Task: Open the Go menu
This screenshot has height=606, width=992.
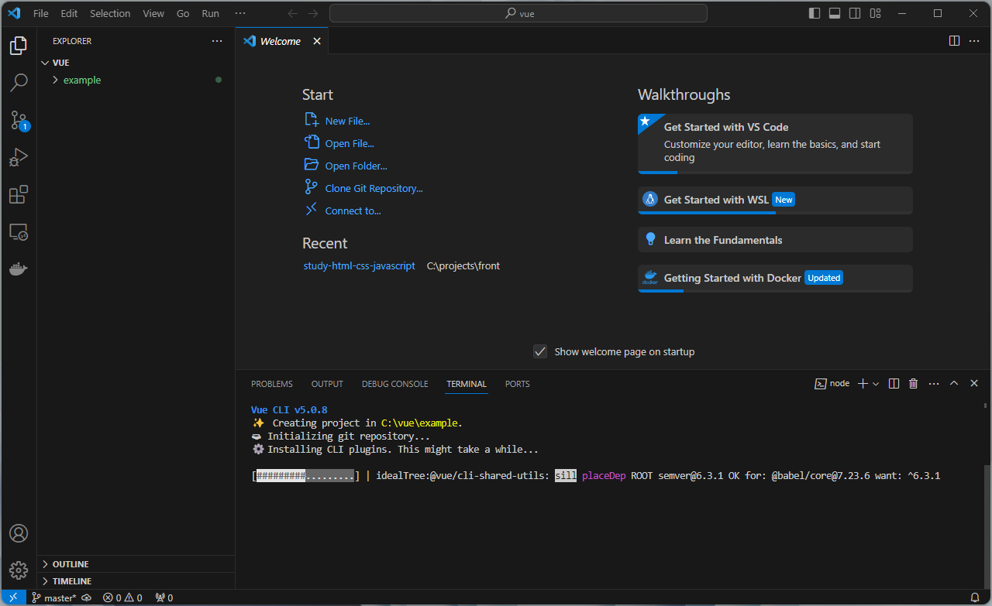Action: (x=183, y=13)
